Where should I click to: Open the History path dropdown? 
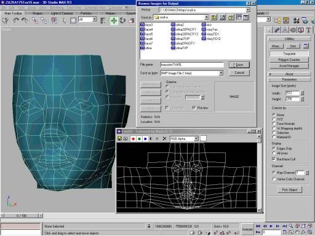tap(248, 10)
